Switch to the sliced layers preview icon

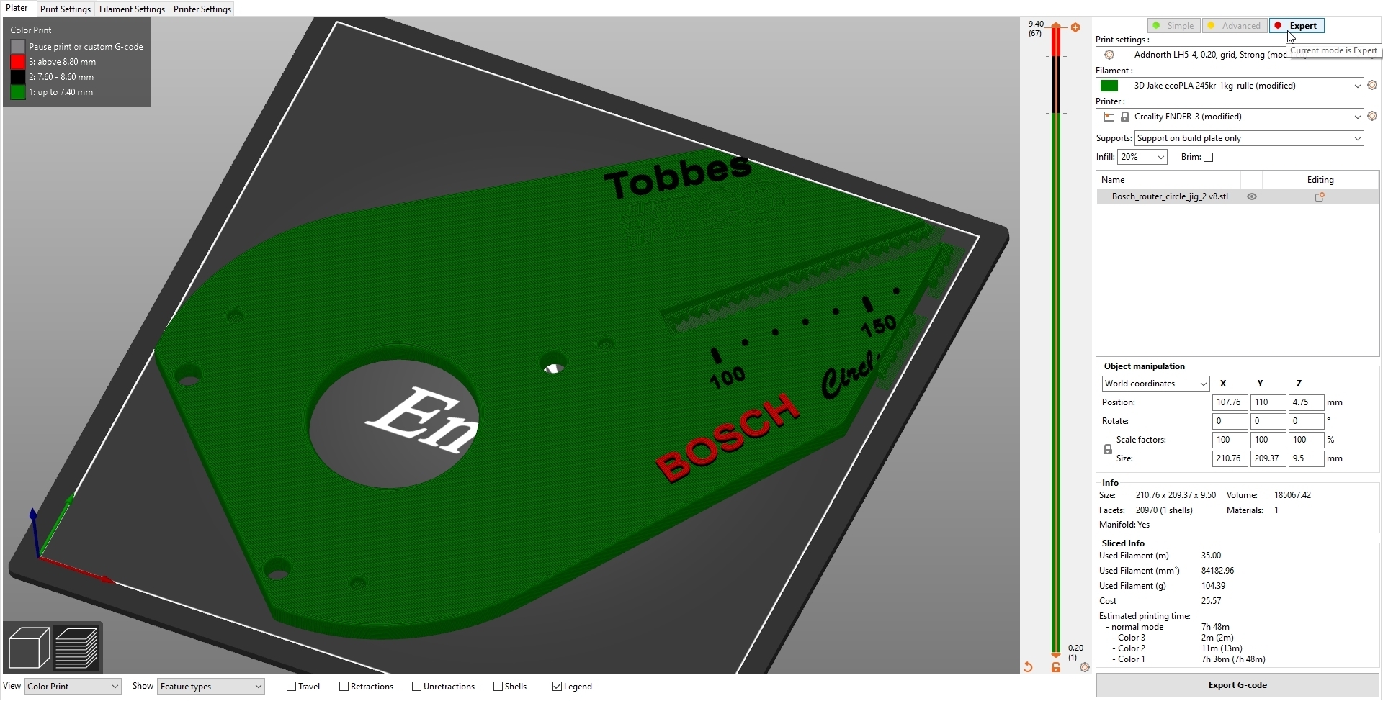[x=76, y=648]
